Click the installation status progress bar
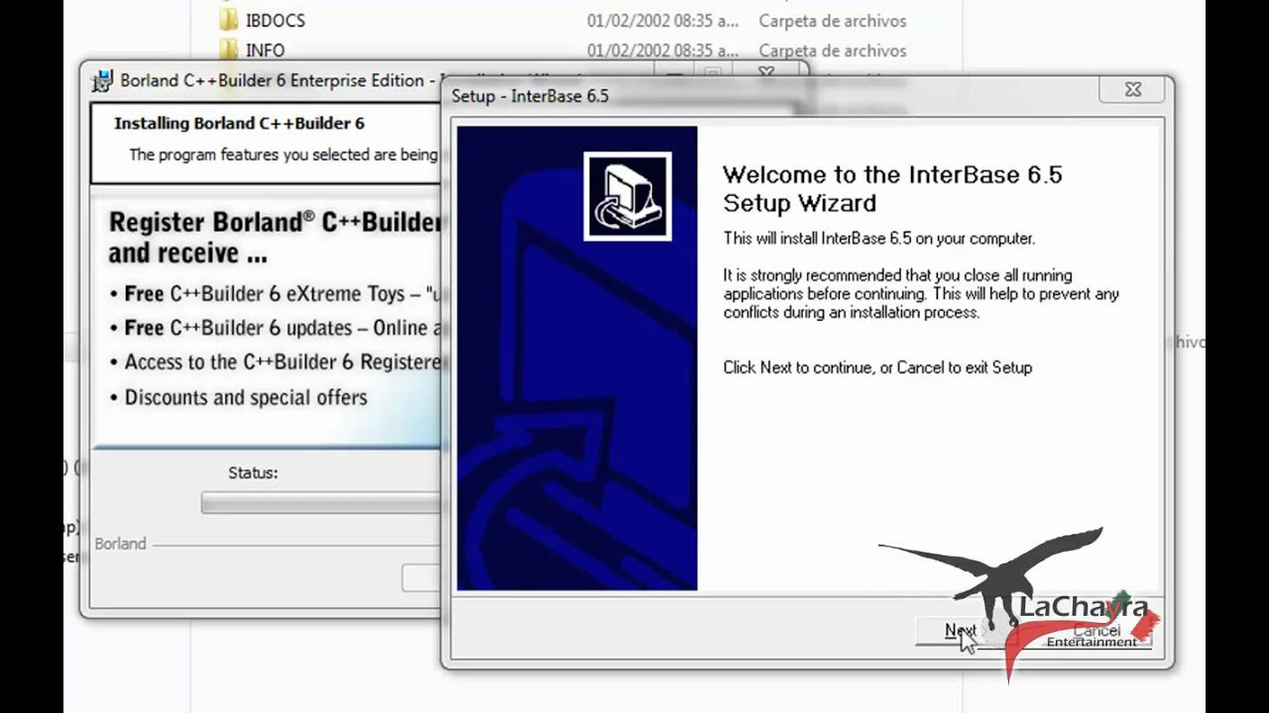 click(321, 503)
